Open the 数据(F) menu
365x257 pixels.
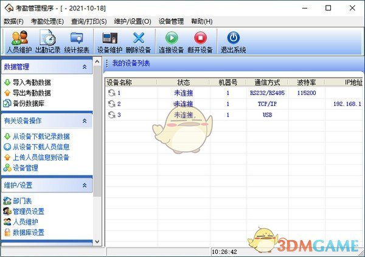[13, 21]
